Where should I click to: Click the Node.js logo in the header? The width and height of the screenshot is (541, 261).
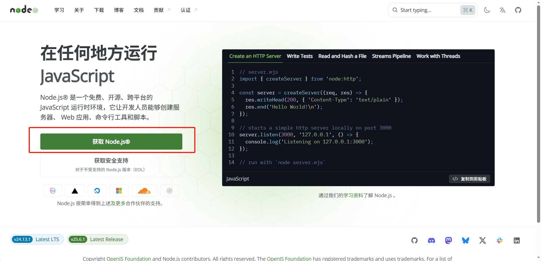(x=24, y=9)
